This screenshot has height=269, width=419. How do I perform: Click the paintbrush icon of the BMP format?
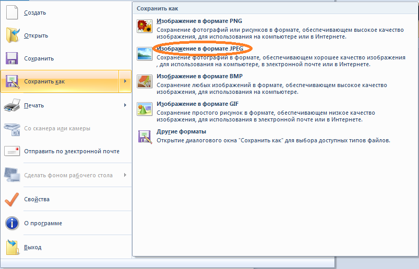pyautogui.click(x=145, y=81)
